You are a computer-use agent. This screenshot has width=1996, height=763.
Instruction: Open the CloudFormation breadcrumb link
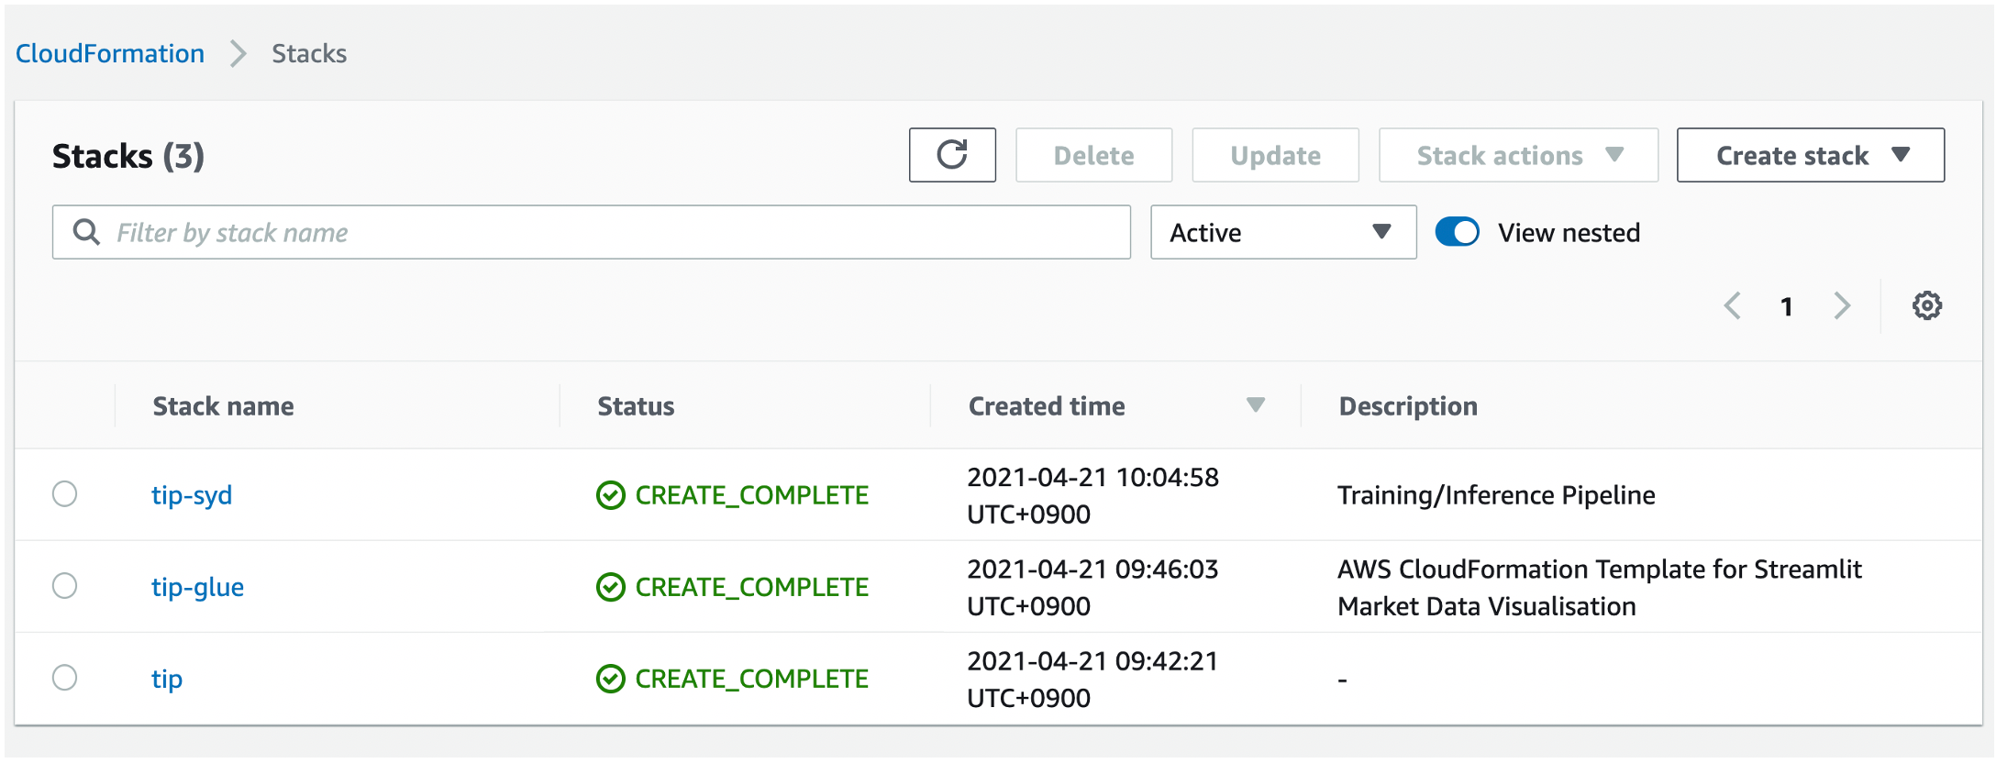click(110, 53)
